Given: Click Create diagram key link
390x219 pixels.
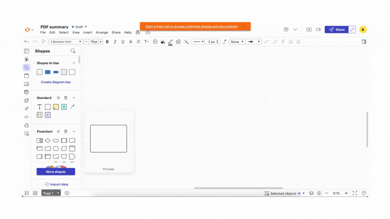Looking at the screenshot, I should (56, 82).
